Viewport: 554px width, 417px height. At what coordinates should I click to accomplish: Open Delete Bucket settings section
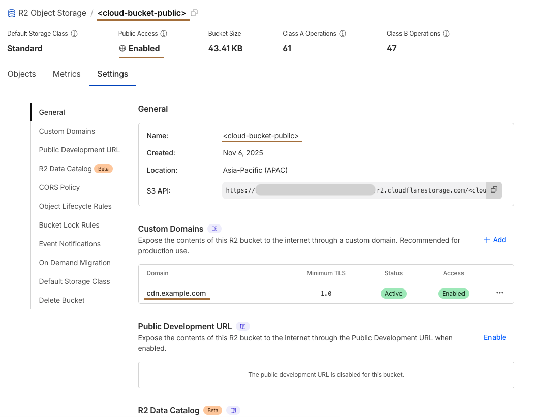(61, 300)
